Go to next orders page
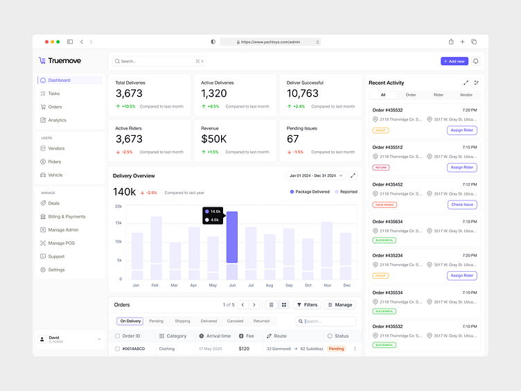 (x=254, y=305)
